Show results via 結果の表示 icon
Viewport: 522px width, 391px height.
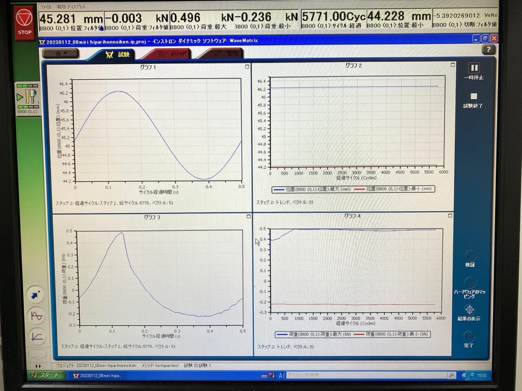pos(469,310)
